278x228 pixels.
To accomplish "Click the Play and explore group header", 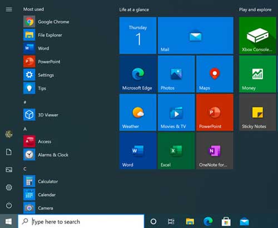I will (255, 9).
